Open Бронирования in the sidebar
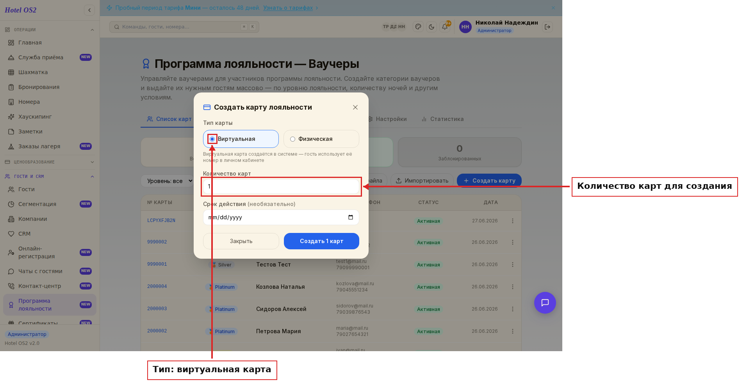Image resolution: width=747 pixels, height=389 pixels. pyautogui.click(x=50, y=87)
